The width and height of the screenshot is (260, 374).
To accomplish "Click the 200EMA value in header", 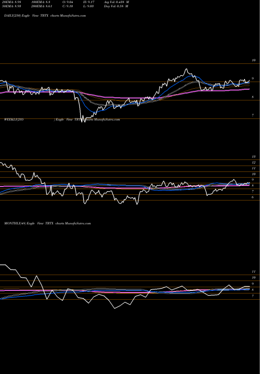I will [x=42, y=6].
